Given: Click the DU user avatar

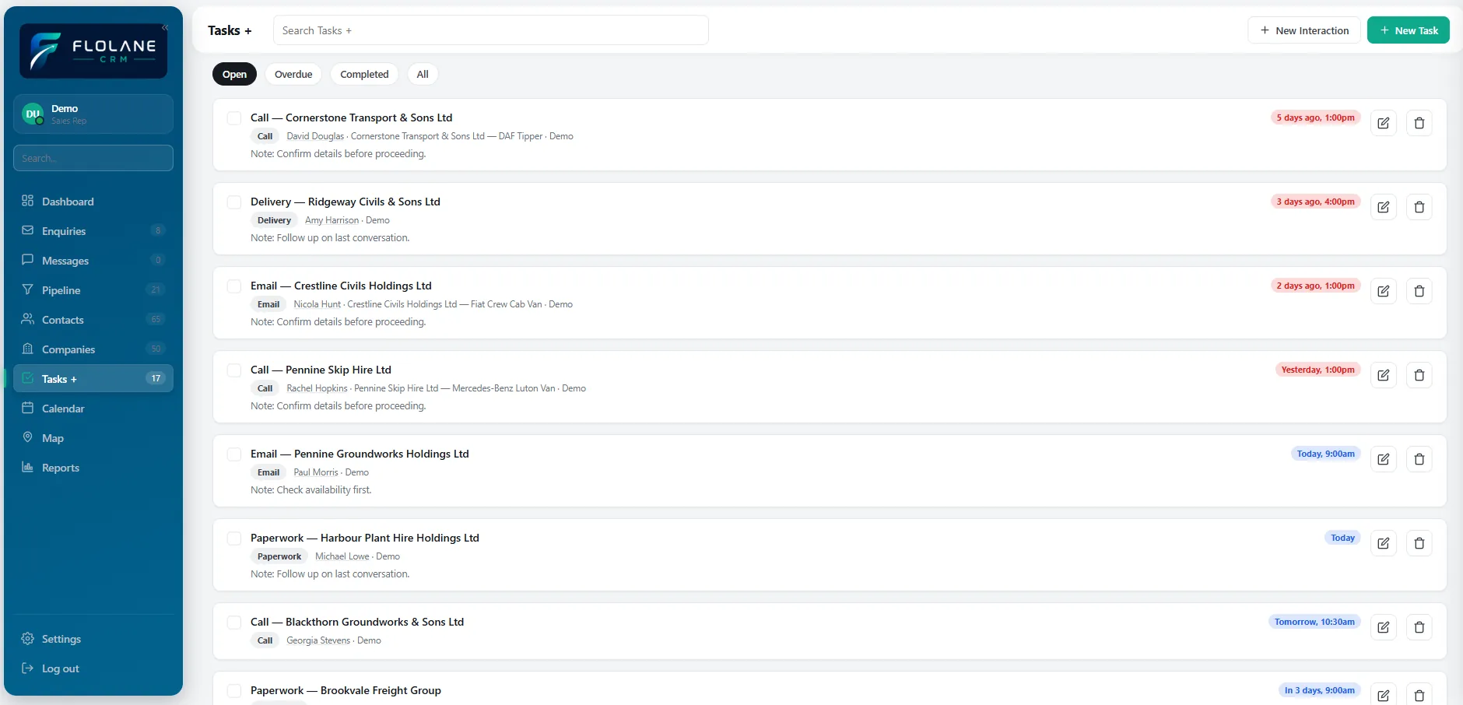Looking at the screenshot, I should pyautogui.click(x=33, y=114).
